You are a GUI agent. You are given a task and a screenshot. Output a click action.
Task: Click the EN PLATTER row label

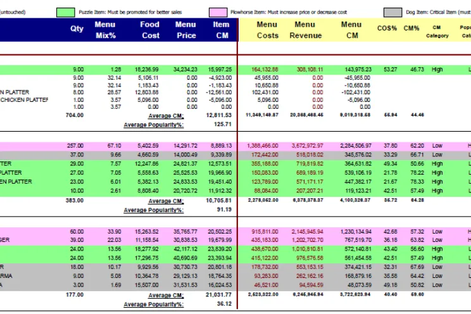pos(16,182)
